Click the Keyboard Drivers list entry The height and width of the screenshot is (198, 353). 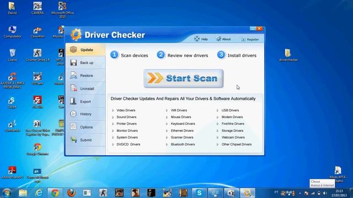[180, 124]
